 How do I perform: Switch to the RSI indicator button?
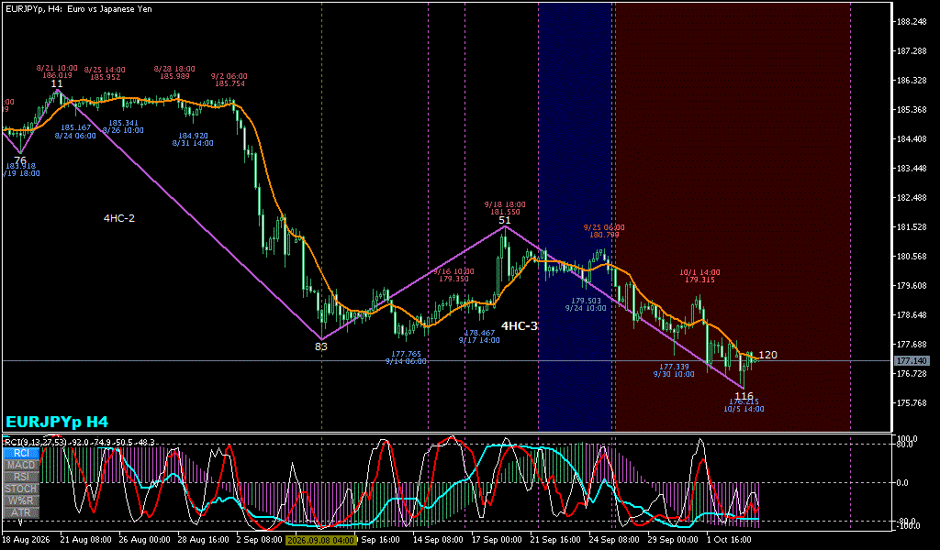pyautogui.click(x=21, y=477)
